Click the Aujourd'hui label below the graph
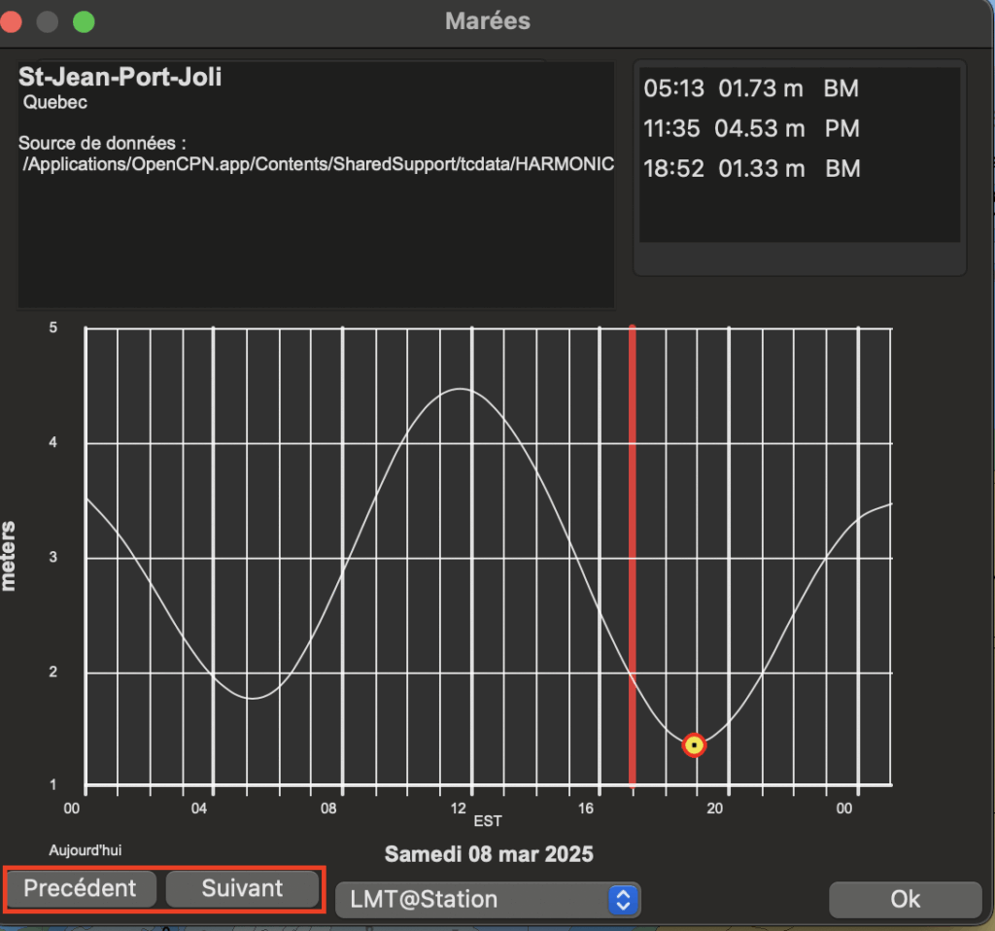Screen dimensions: 995x931 click(86, 850)
